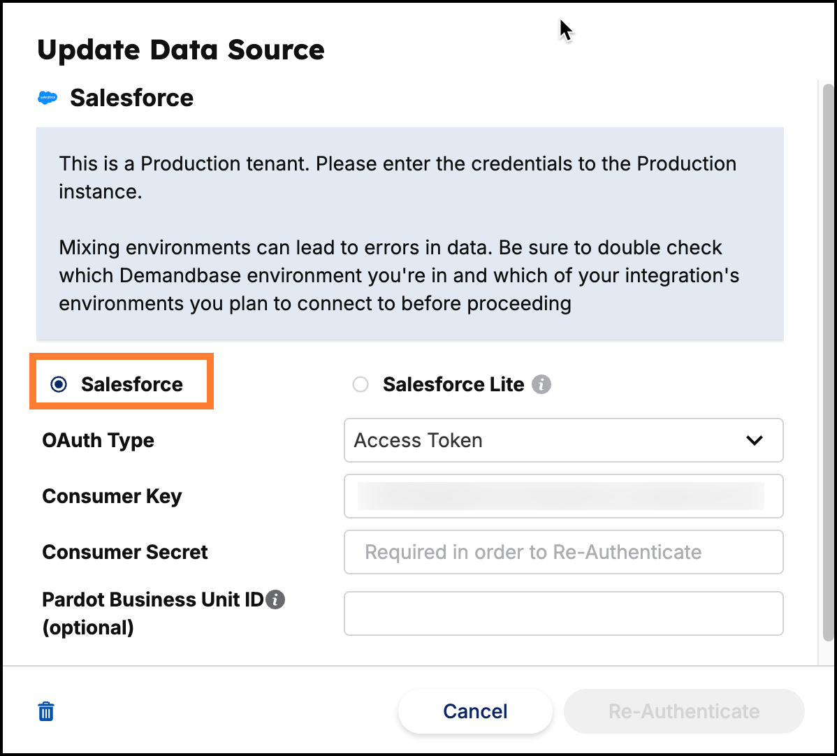Click the Salesforce Lite label

point(453,384)
